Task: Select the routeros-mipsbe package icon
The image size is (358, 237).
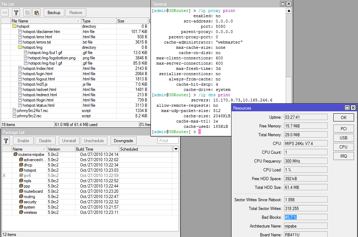Action: coord(15,154)
